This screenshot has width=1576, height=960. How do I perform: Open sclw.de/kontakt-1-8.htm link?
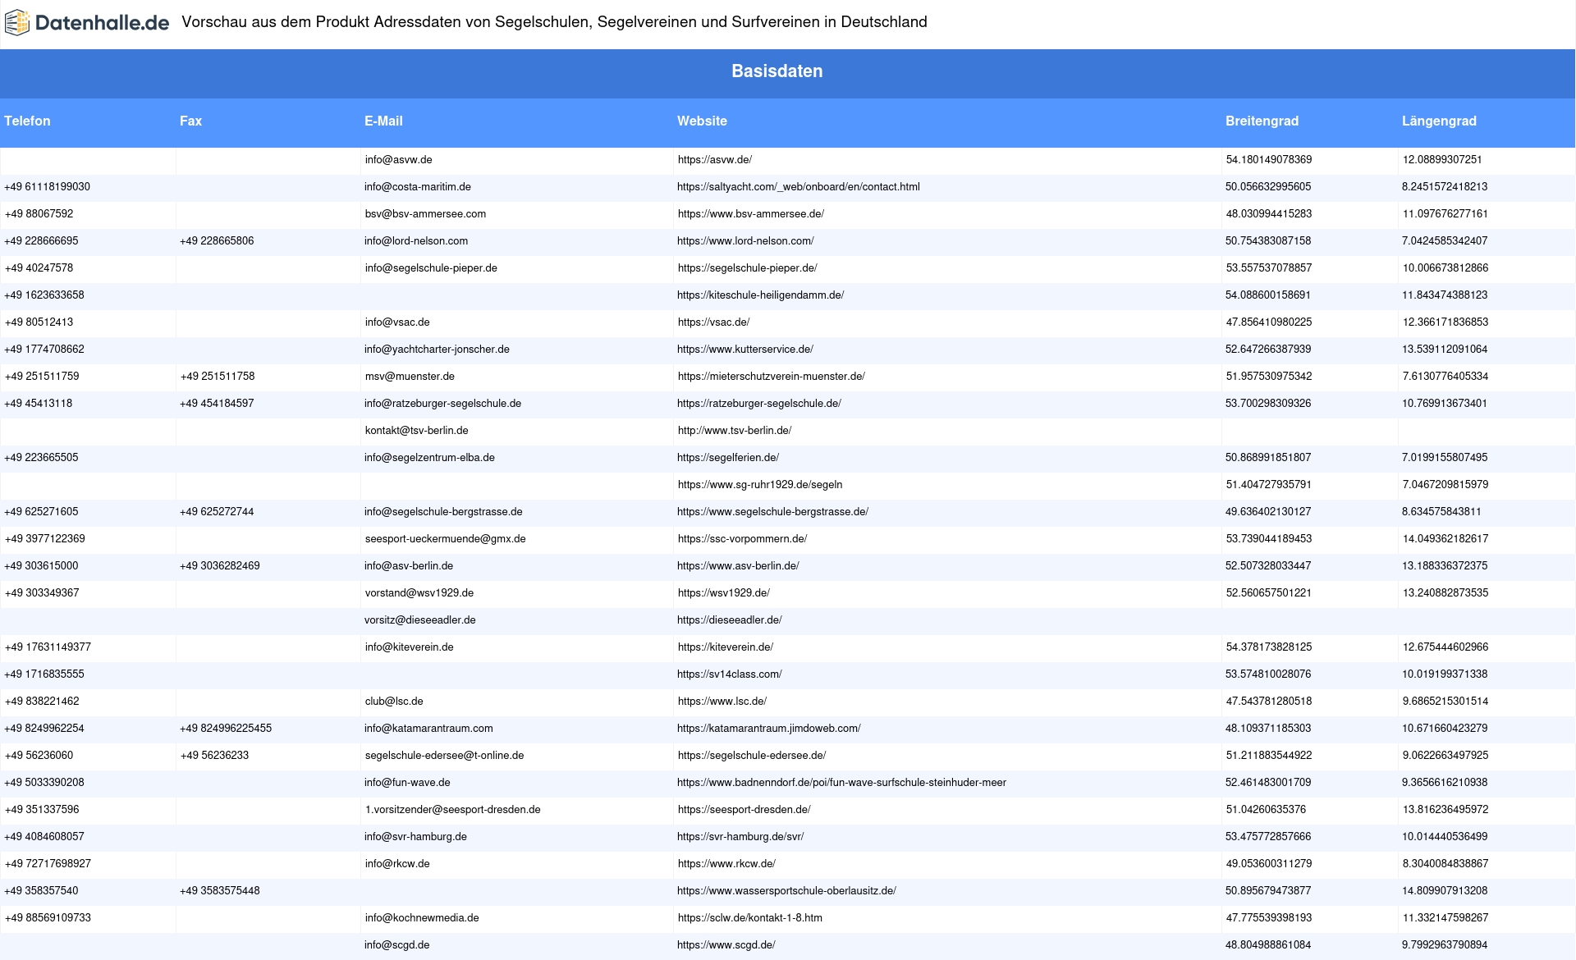point(750,918)
